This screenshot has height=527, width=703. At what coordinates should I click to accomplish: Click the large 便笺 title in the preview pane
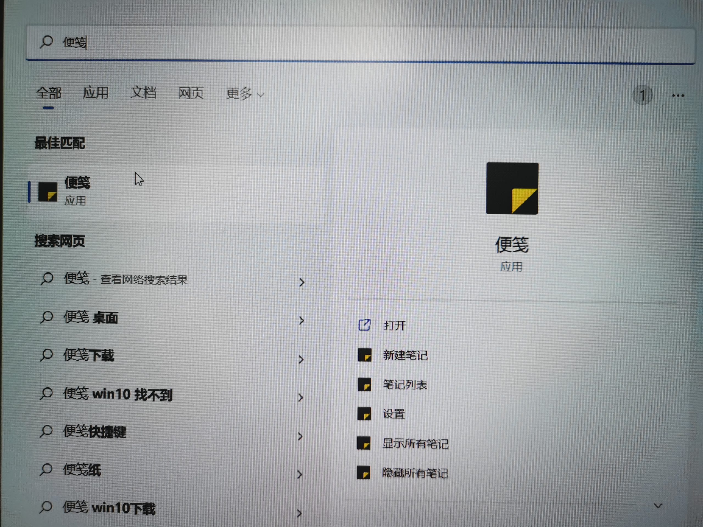512,245
